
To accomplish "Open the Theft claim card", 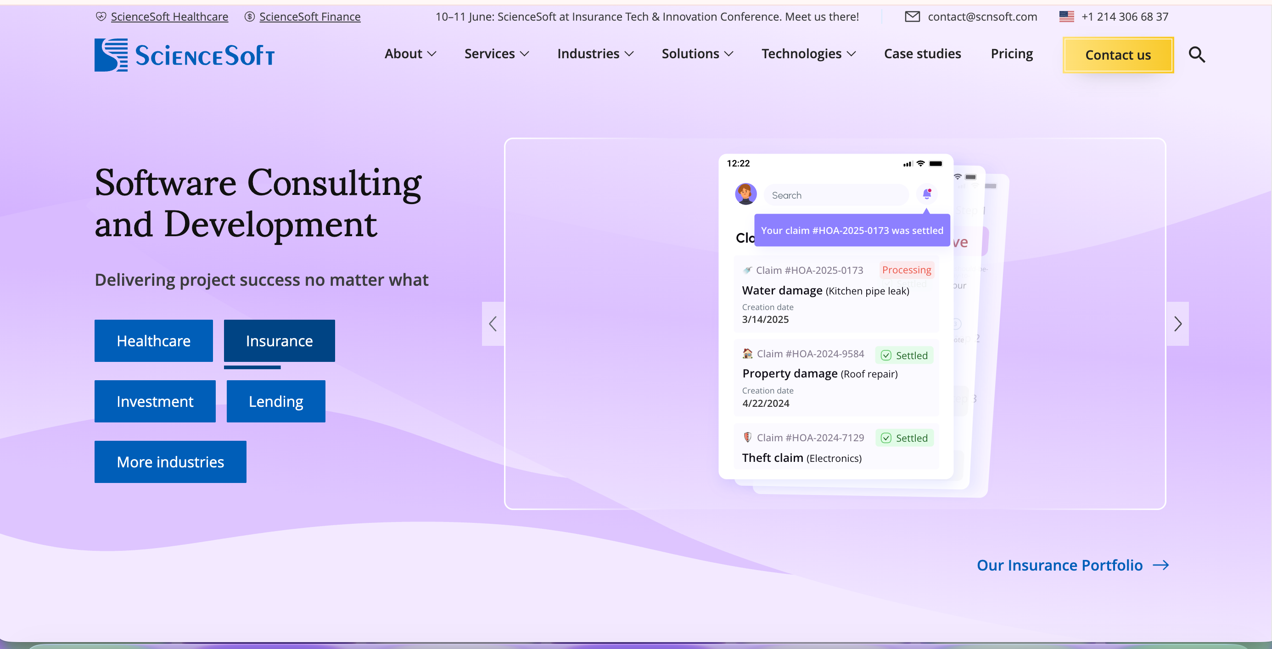I will coord(836,447).
